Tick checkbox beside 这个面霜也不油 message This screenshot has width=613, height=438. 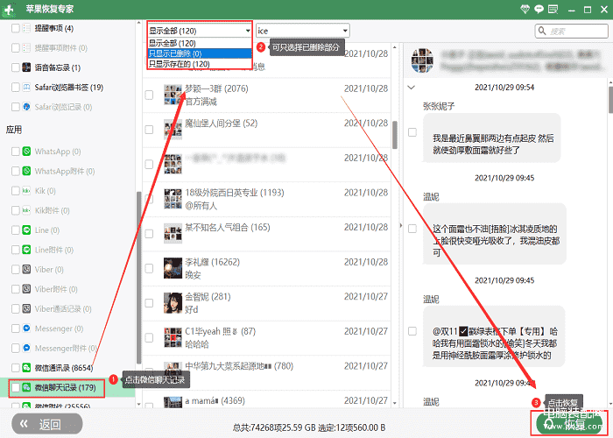tap(412, 229)
